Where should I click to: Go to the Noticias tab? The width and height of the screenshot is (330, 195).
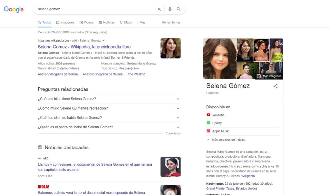(x=107, y=22)
